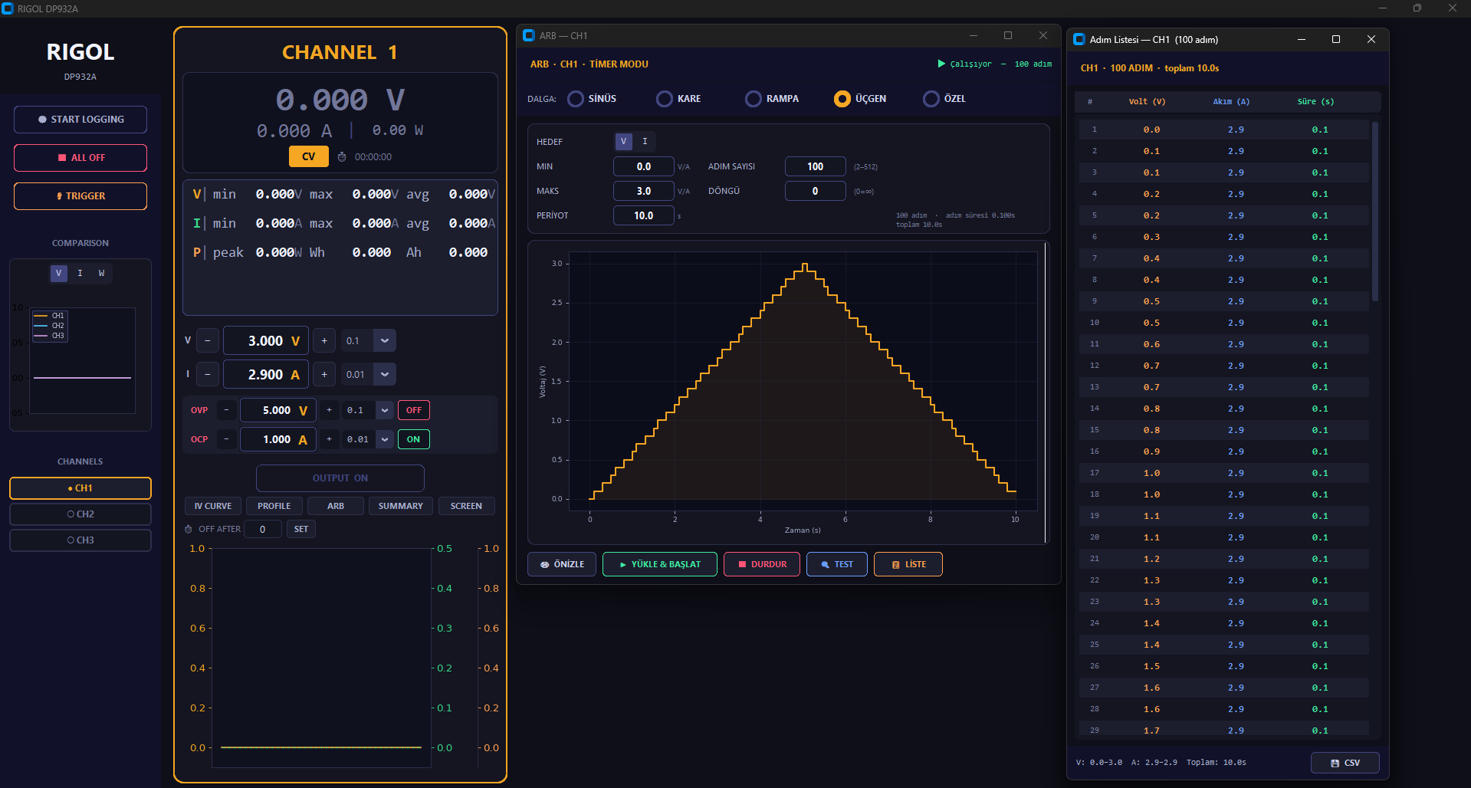Image resolution: width=1471 pixels, height=788 pixels.
Task: Export step list via CSV button
Action: pyautogui.click(x=1345, y=763)
